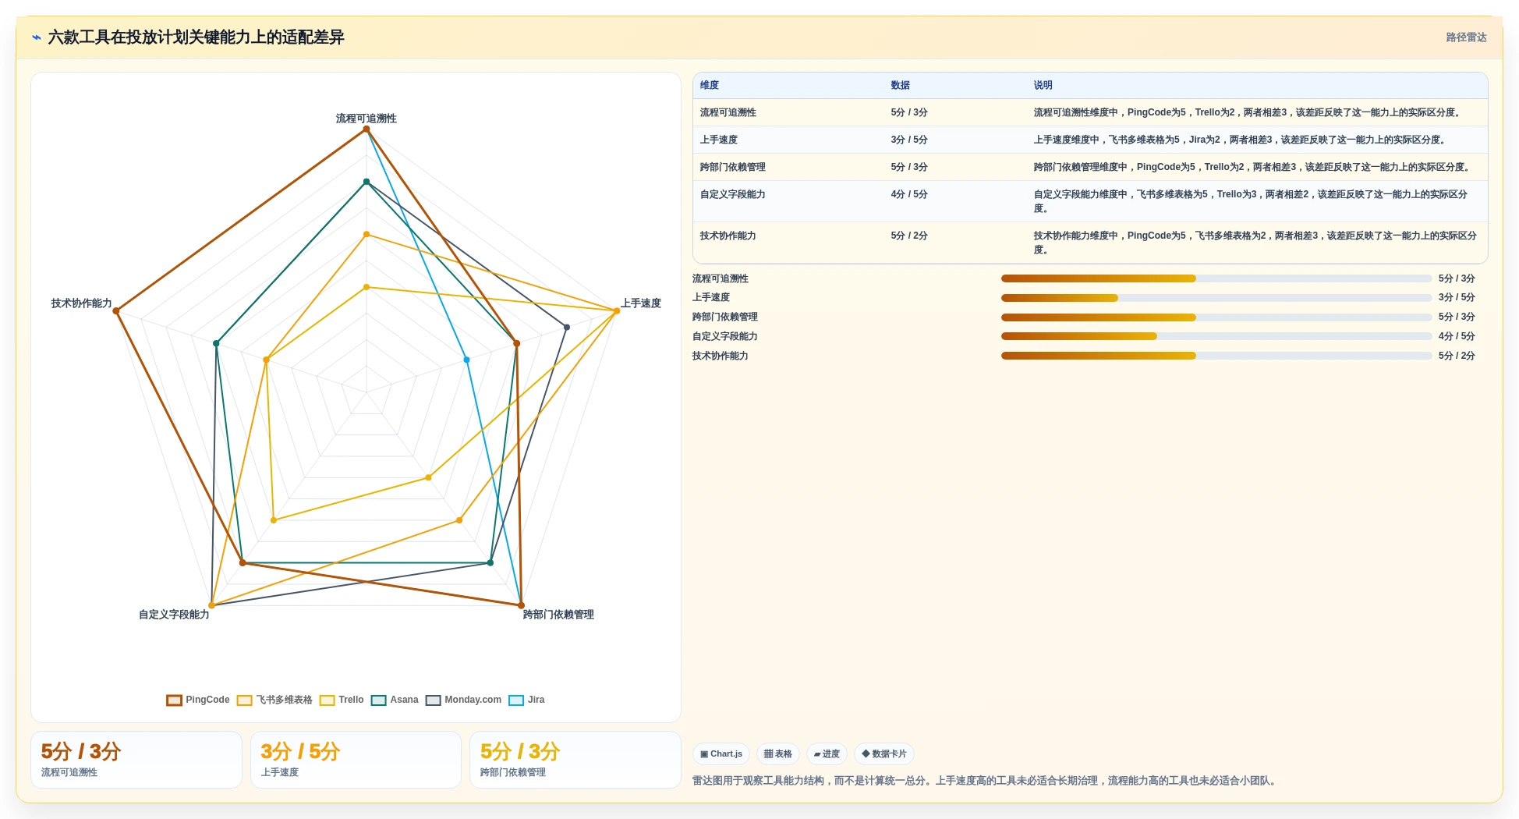The width and height of the screenshot is (1519, 819).
Task: Click the page title 六款工具在投放计划
Action: click(197, 37)
